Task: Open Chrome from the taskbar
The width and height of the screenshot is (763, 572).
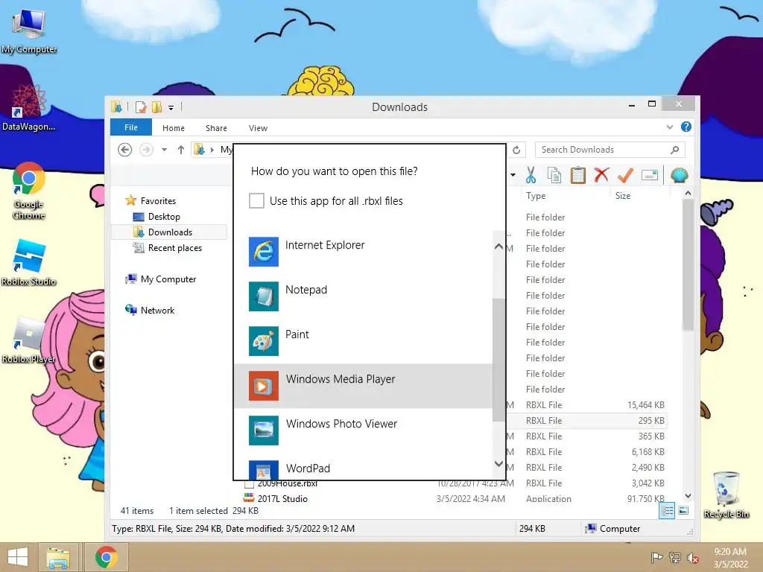Action: pos(107,557)
